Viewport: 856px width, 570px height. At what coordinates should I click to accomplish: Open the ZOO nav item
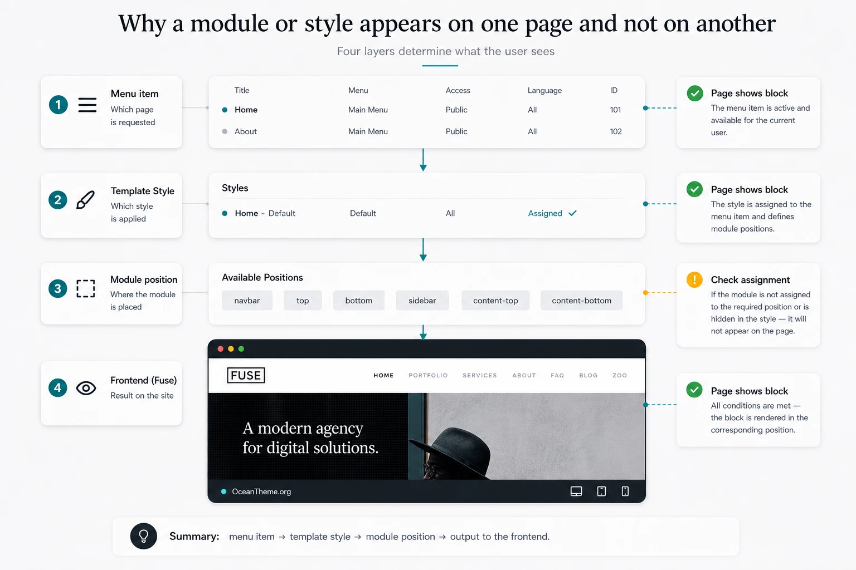pyautogui.click(x=620, y=376)
